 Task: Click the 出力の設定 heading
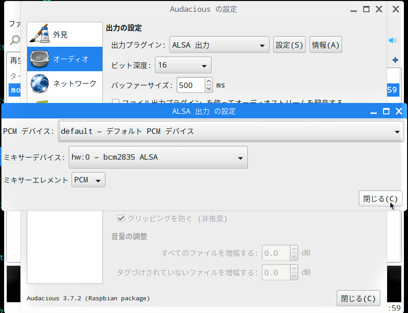[x=124, y=28]
